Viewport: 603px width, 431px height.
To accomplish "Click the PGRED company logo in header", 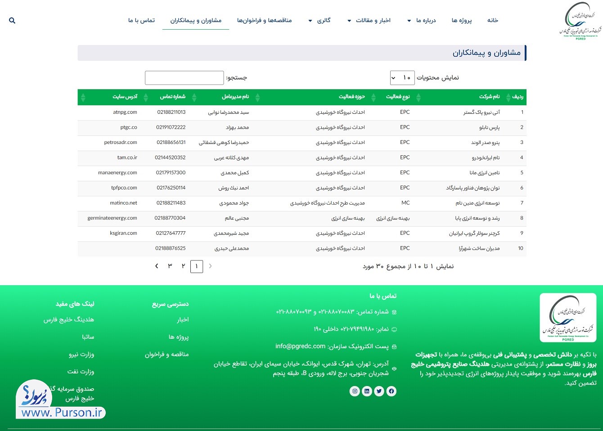I will 580,21.
